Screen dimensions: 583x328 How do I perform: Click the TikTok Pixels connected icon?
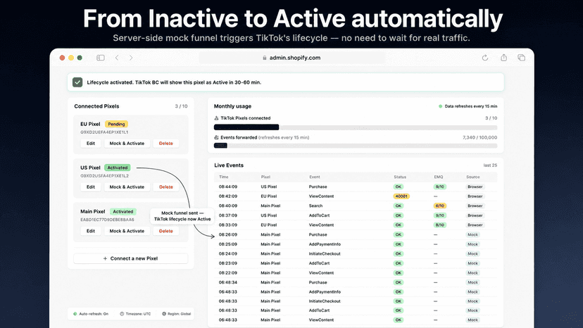point(216,118)
